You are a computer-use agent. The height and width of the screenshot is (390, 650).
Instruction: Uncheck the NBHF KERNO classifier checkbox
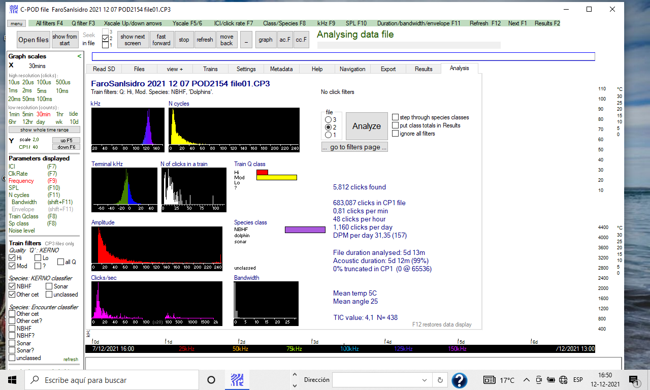click(x=12, y=286)
